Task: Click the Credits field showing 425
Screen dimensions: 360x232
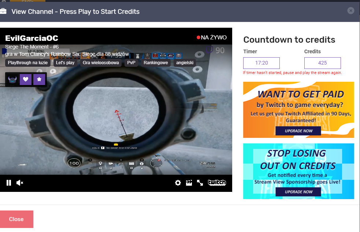Action: 323,63
